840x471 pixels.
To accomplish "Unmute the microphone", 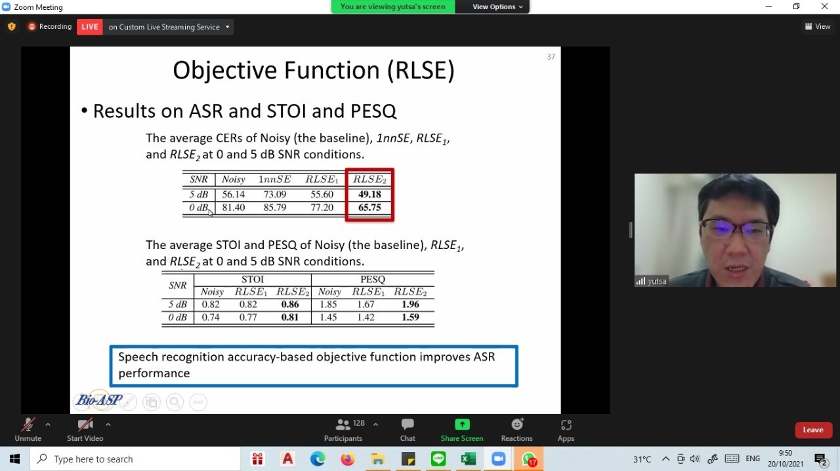I will tap(28, 430).
